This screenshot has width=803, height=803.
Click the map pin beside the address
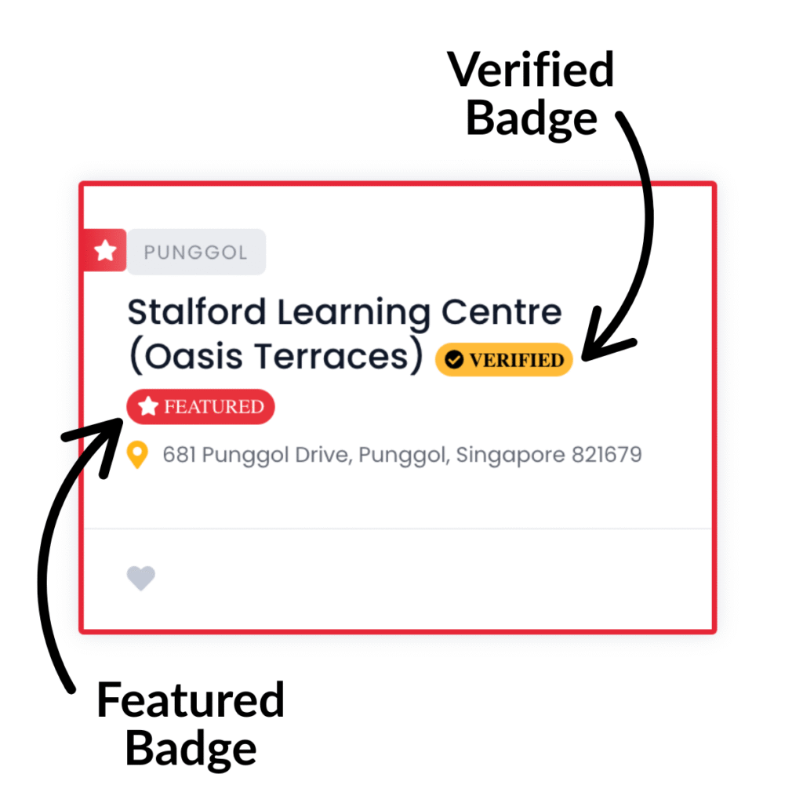pyautogui.click(x=140, y=455)
